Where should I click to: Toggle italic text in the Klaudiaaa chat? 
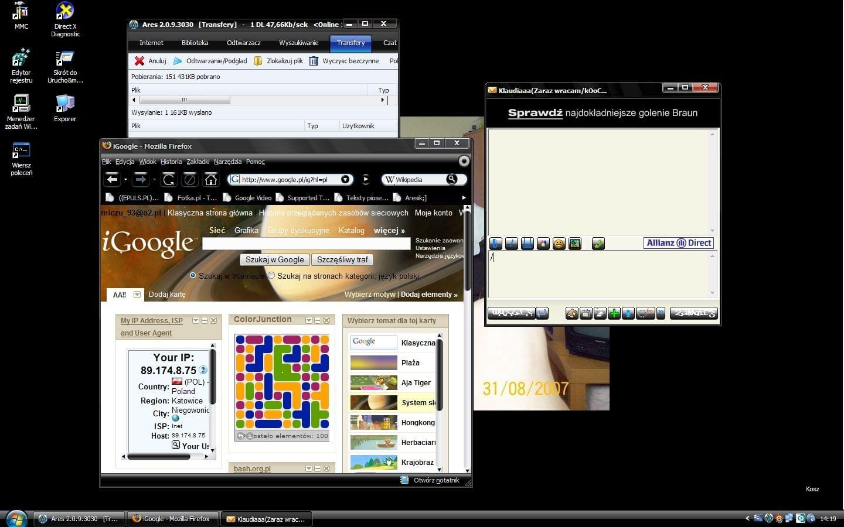pos(512,244)
